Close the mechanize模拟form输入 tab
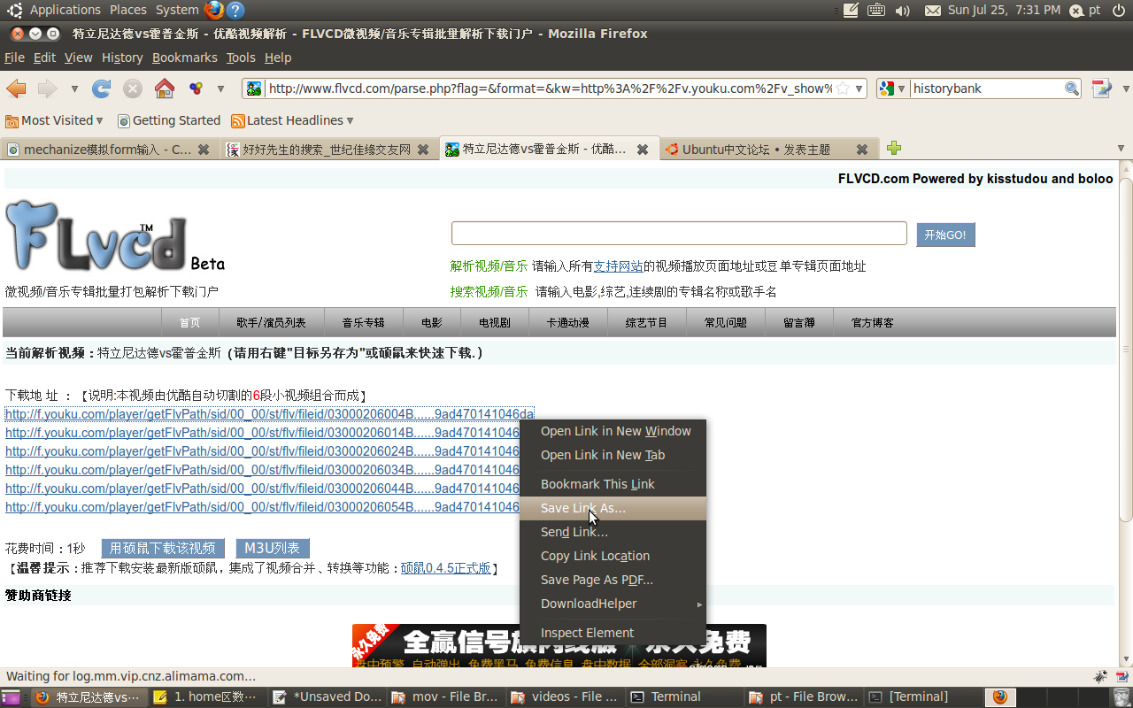 tap(204, 150)
